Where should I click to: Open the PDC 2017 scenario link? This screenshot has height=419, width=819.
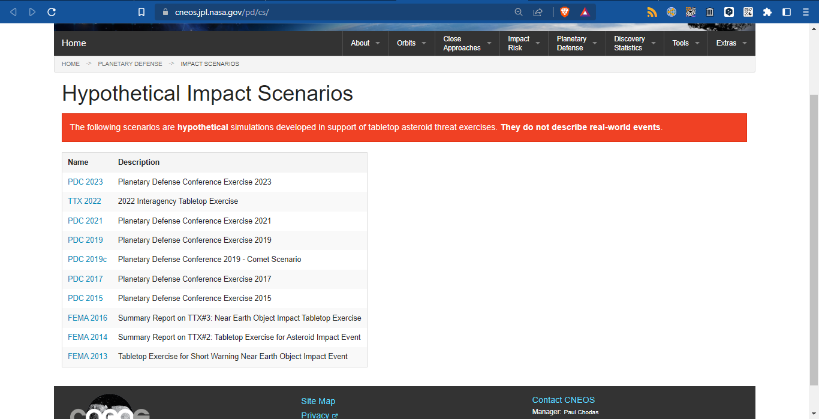pos(85,279)
